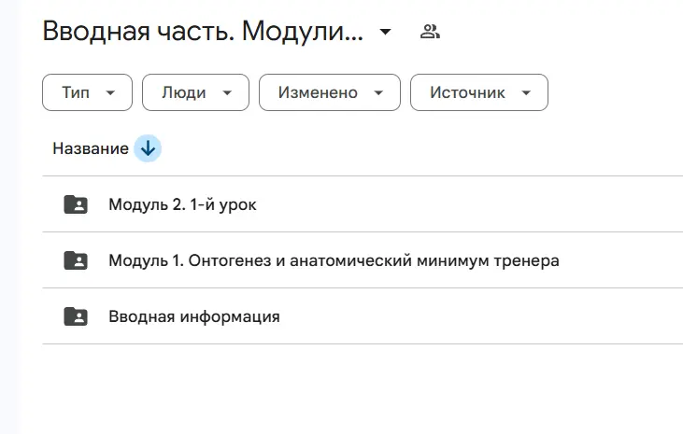The image size is (683, 434).
Task: Sort by the Название column header
Action: [91, 148]
